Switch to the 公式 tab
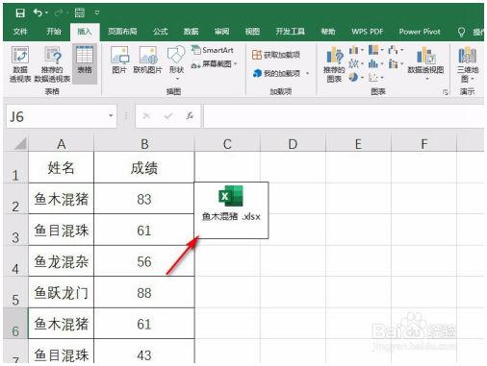Image resolution: width=487 pixels, height=366 pixels. 160,32
